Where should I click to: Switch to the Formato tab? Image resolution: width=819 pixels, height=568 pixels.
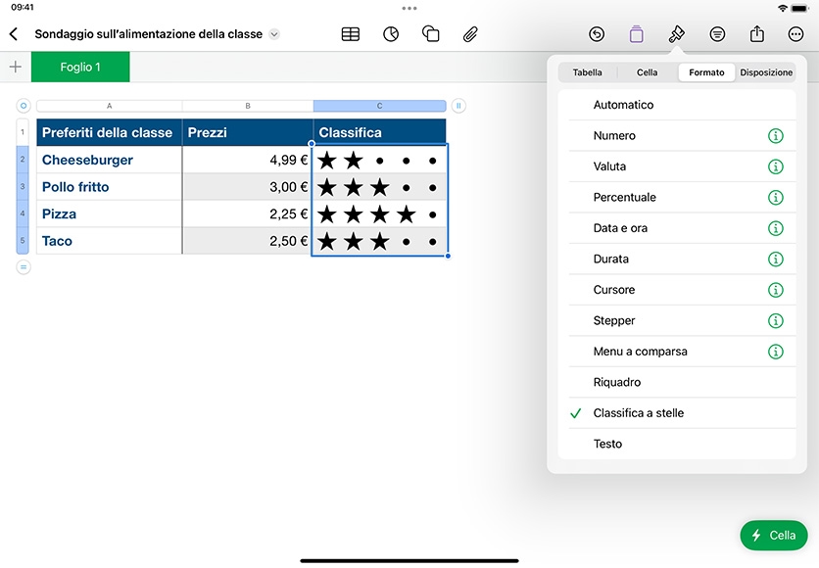[x=706, y=72]
